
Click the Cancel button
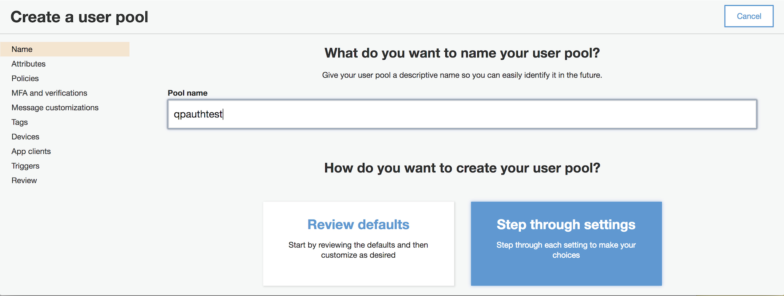[x=749, y=16]
